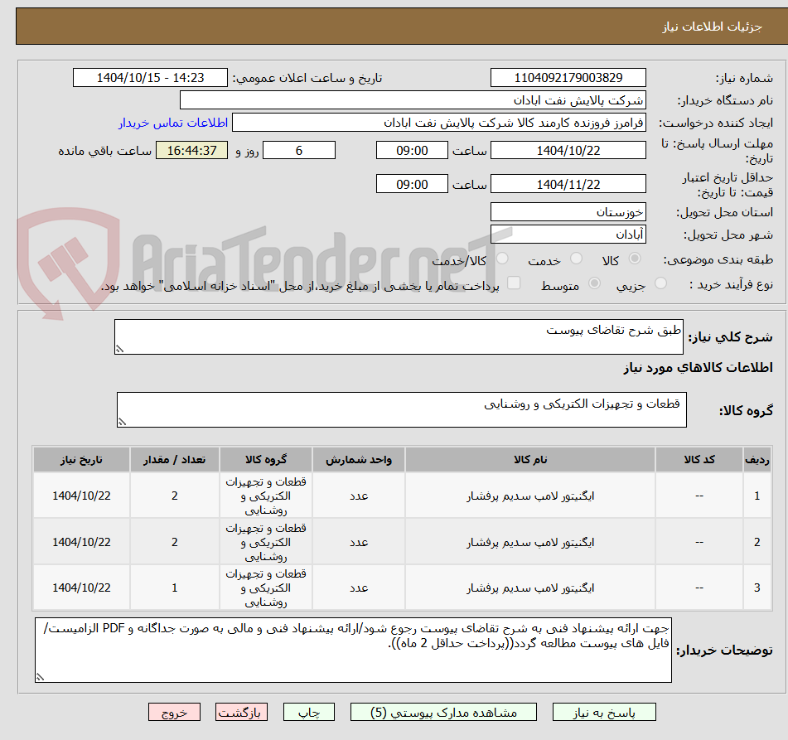The width and height of the screenshot is (788, 740).
Task: Click the پاسخ به نیاز button
Action: [604, 713]
